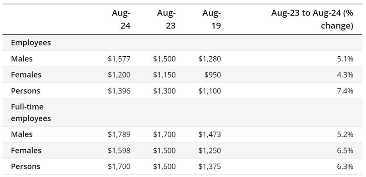Select the Full-time employees section row
This screenshot has width=366, height=177.
(182, 113)
